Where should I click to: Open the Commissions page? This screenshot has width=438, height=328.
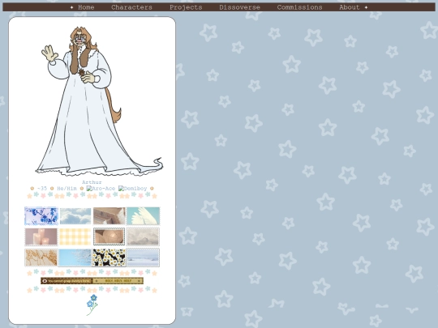coord(300,7)
